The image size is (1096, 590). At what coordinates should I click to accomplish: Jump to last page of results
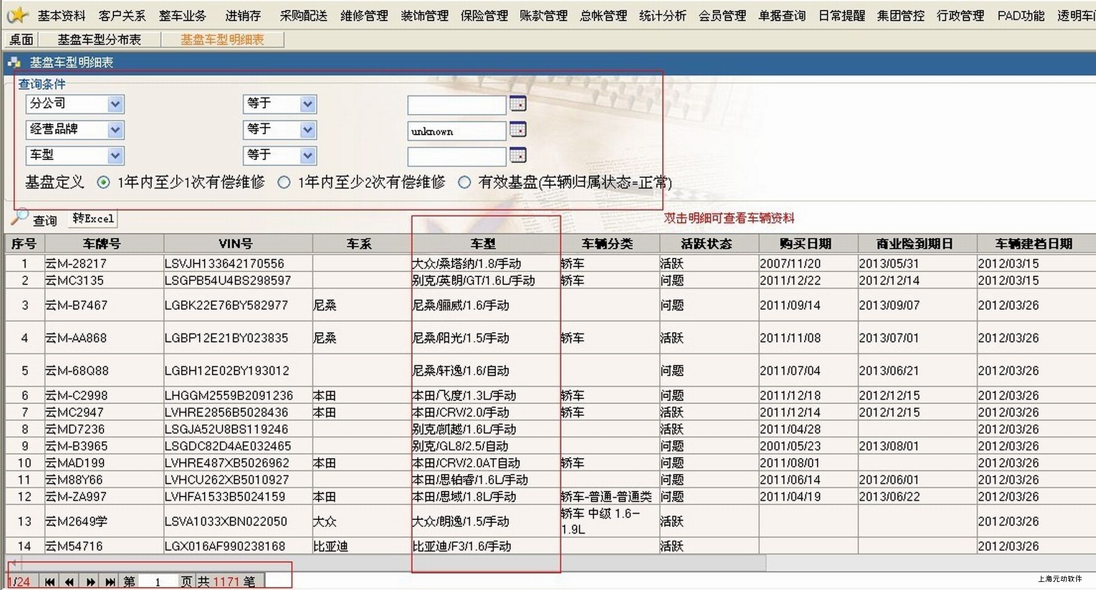point(110,581)
